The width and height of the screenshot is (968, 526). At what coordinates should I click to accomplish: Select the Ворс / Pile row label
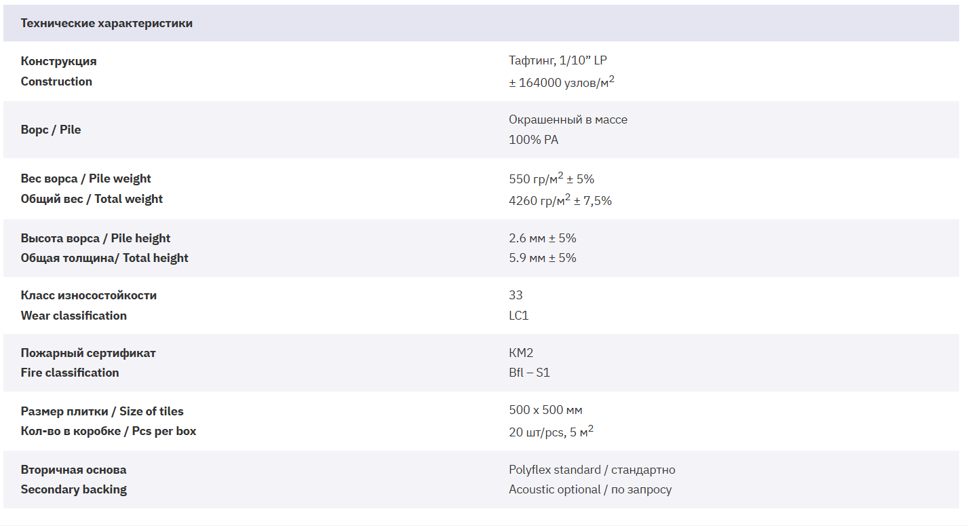pos(51,130)
